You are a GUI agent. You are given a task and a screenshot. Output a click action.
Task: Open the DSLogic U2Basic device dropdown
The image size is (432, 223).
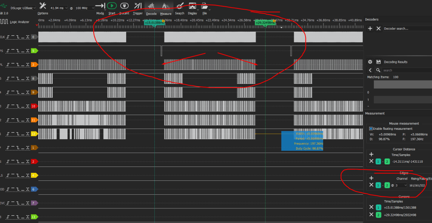(x=25, y=8)
